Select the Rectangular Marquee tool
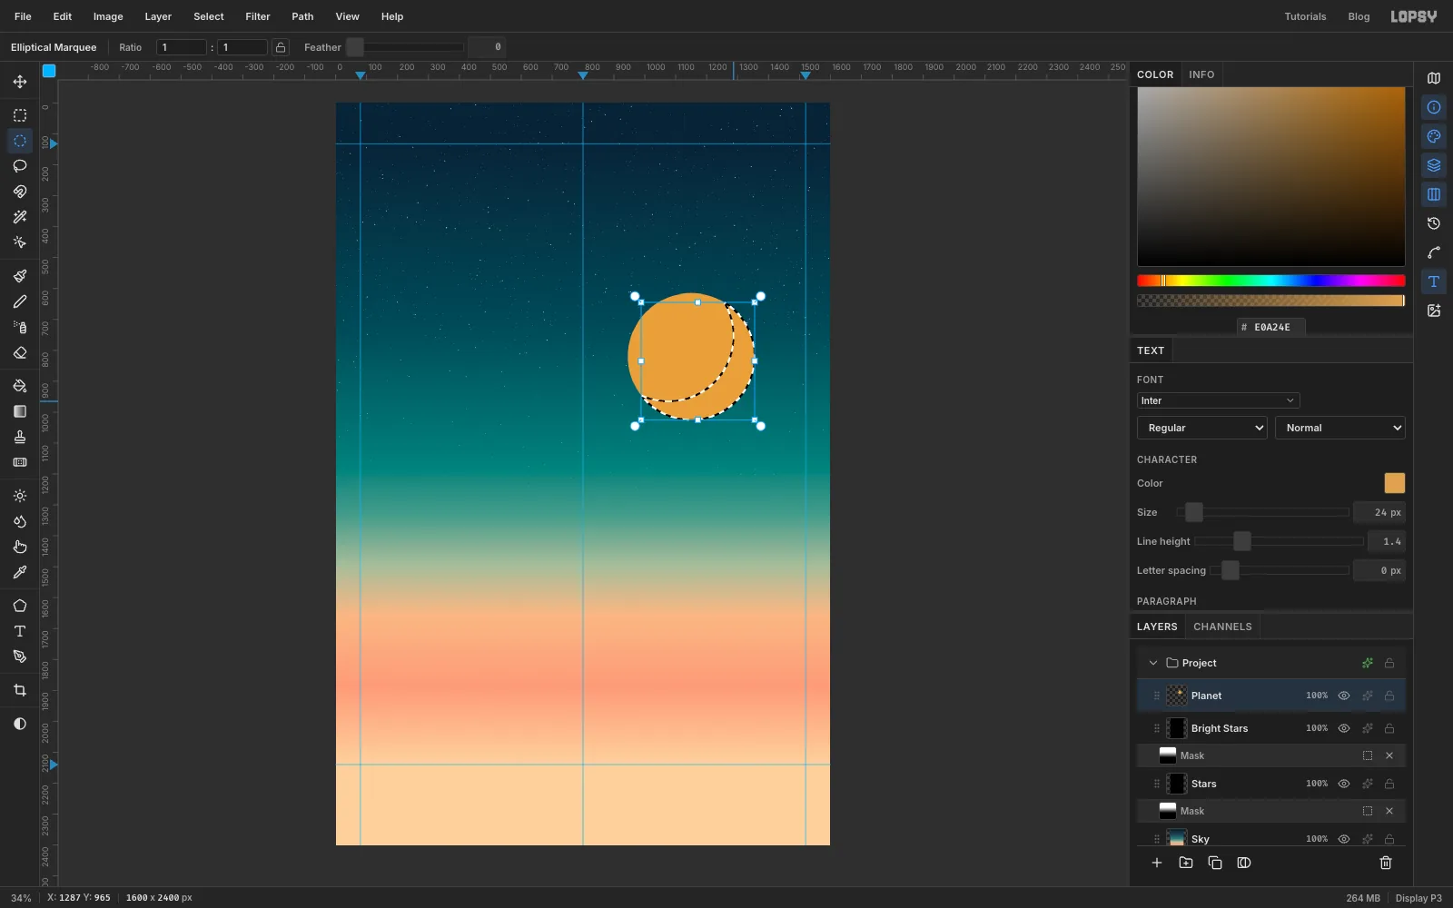The height and width of the screenshot is (908, 1453). (x=19, y=115)
